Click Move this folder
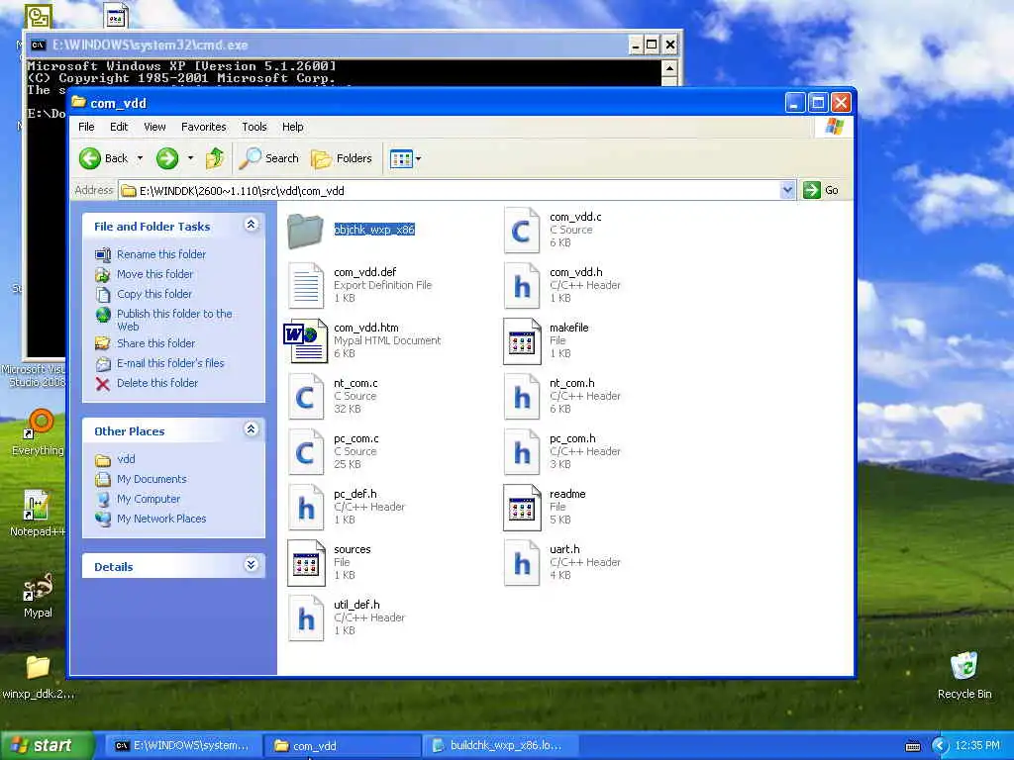 coord(154,274)
